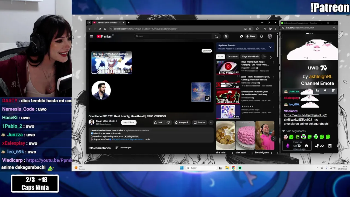Open the Chrome tab search dropdown
The width and height of the screenshot is (350, 197).
[x=89, y=23]
